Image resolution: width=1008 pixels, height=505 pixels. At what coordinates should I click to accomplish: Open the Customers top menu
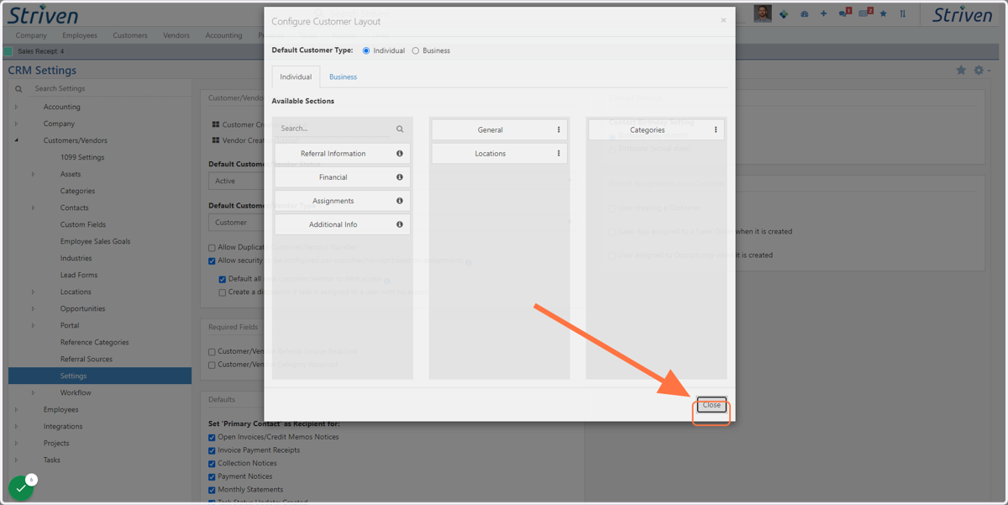130,35
